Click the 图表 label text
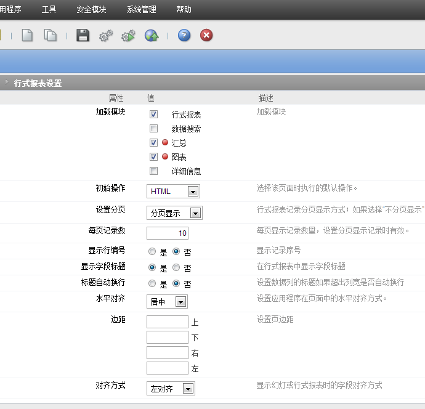 pos(179,157)
